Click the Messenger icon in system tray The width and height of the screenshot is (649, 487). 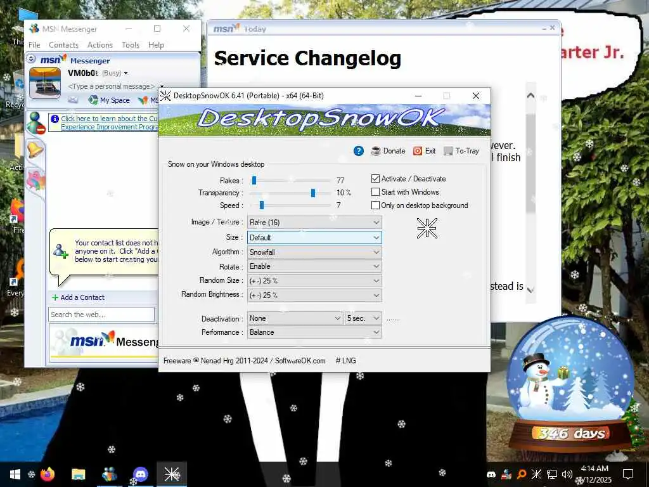pos(506,474)
